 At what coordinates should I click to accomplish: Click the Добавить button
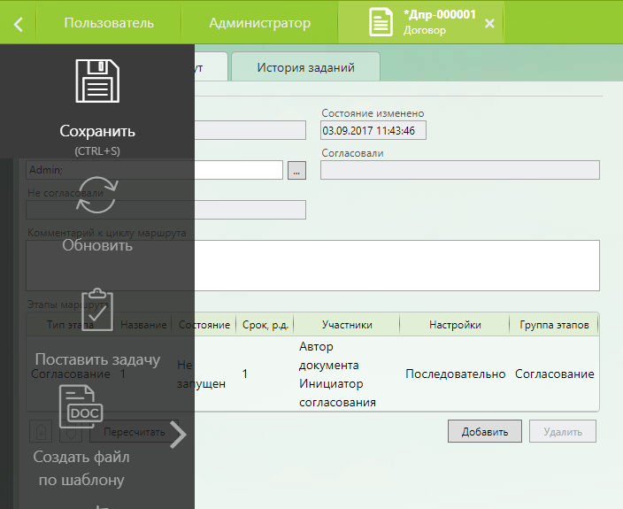(485, 431)
